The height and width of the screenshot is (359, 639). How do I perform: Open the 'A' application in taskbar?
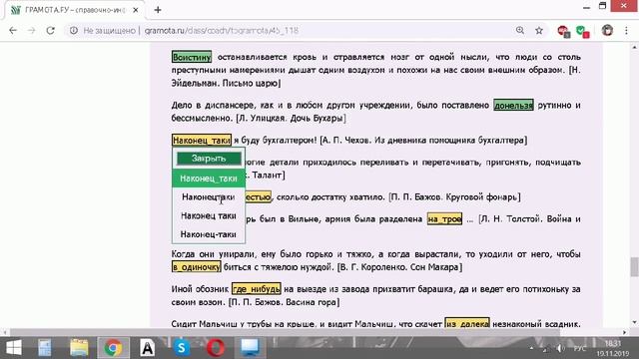(147, 348)
